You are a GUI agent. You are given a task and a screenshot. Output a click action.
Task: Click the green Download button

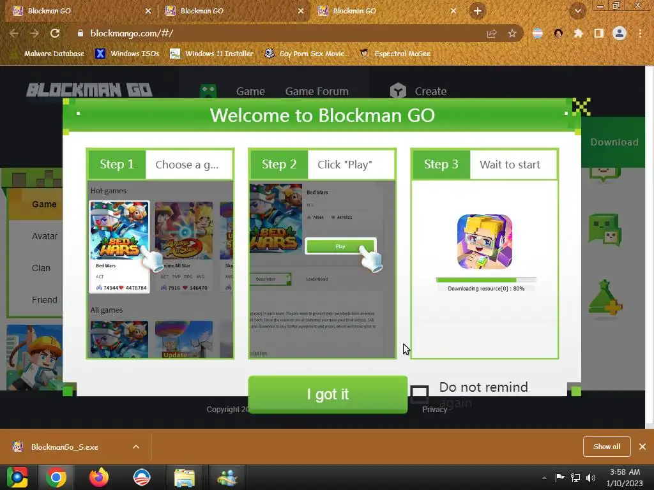tap(614, 142)
